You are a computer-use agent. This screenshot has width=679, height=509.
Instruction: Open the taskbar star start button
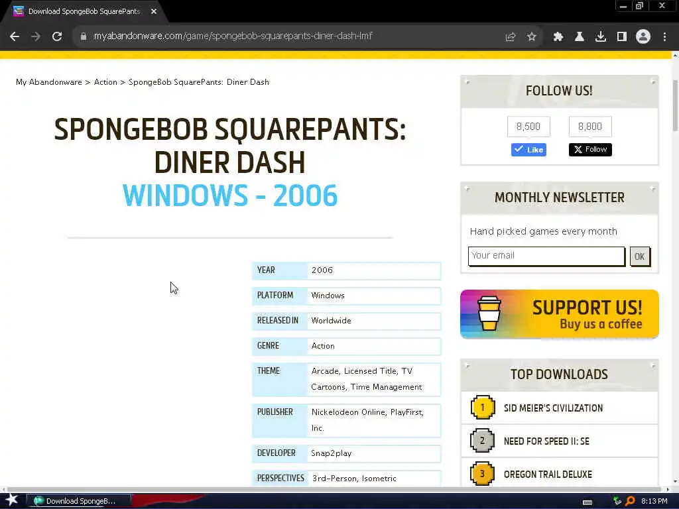[x=11, y=500]
